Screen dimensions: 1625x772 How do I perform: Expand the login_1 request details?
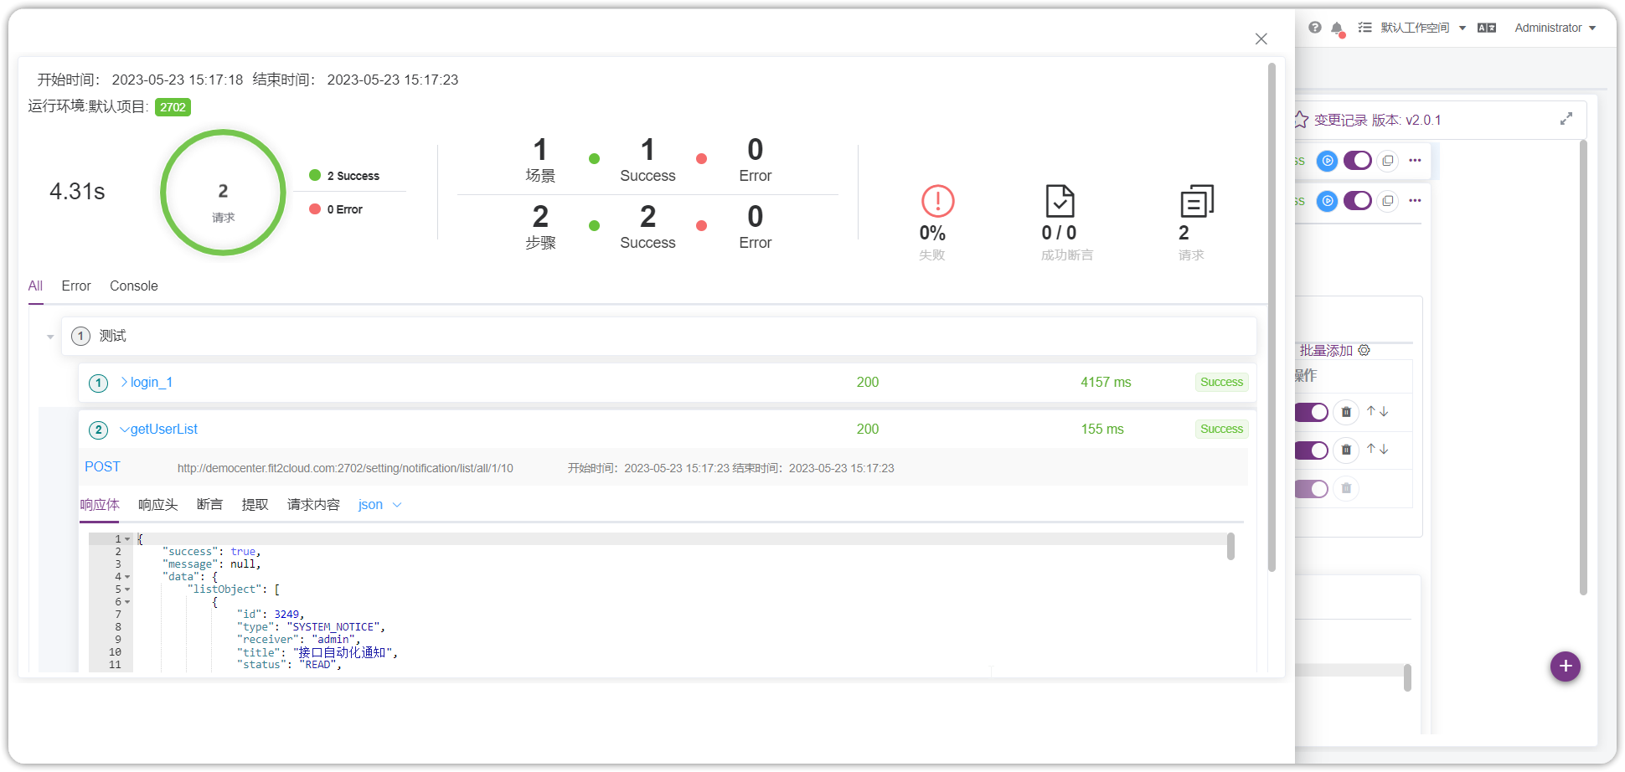(124, 382)
